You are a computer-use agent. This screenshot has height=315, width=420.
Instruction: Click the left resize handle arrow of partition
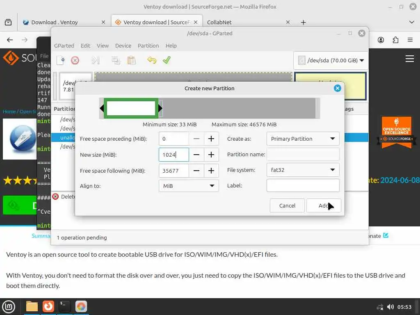[x=102, y=108]
